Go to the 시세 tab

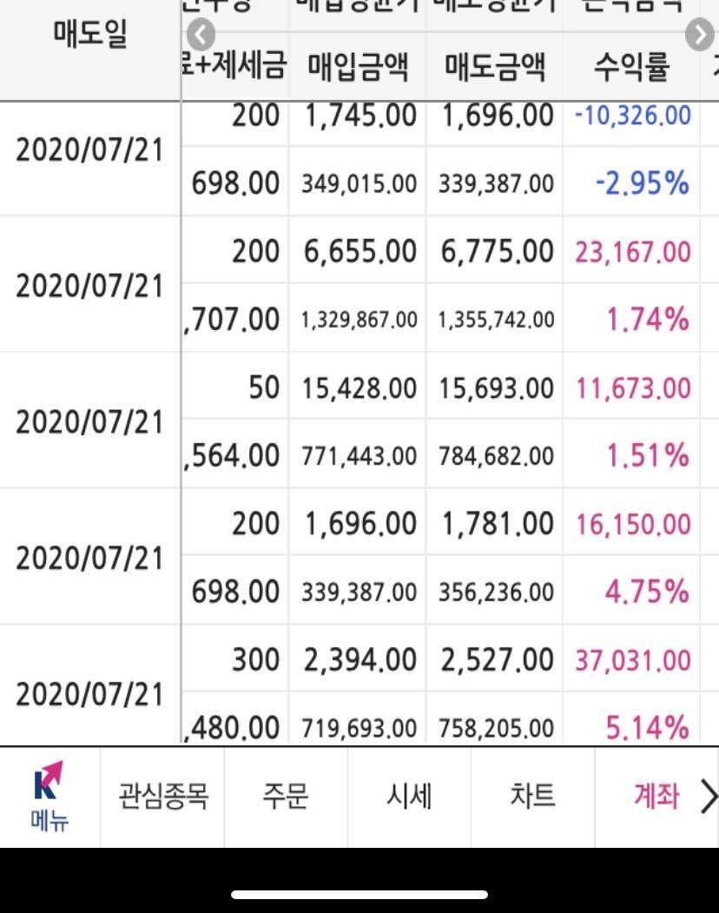tap(409, 796)
